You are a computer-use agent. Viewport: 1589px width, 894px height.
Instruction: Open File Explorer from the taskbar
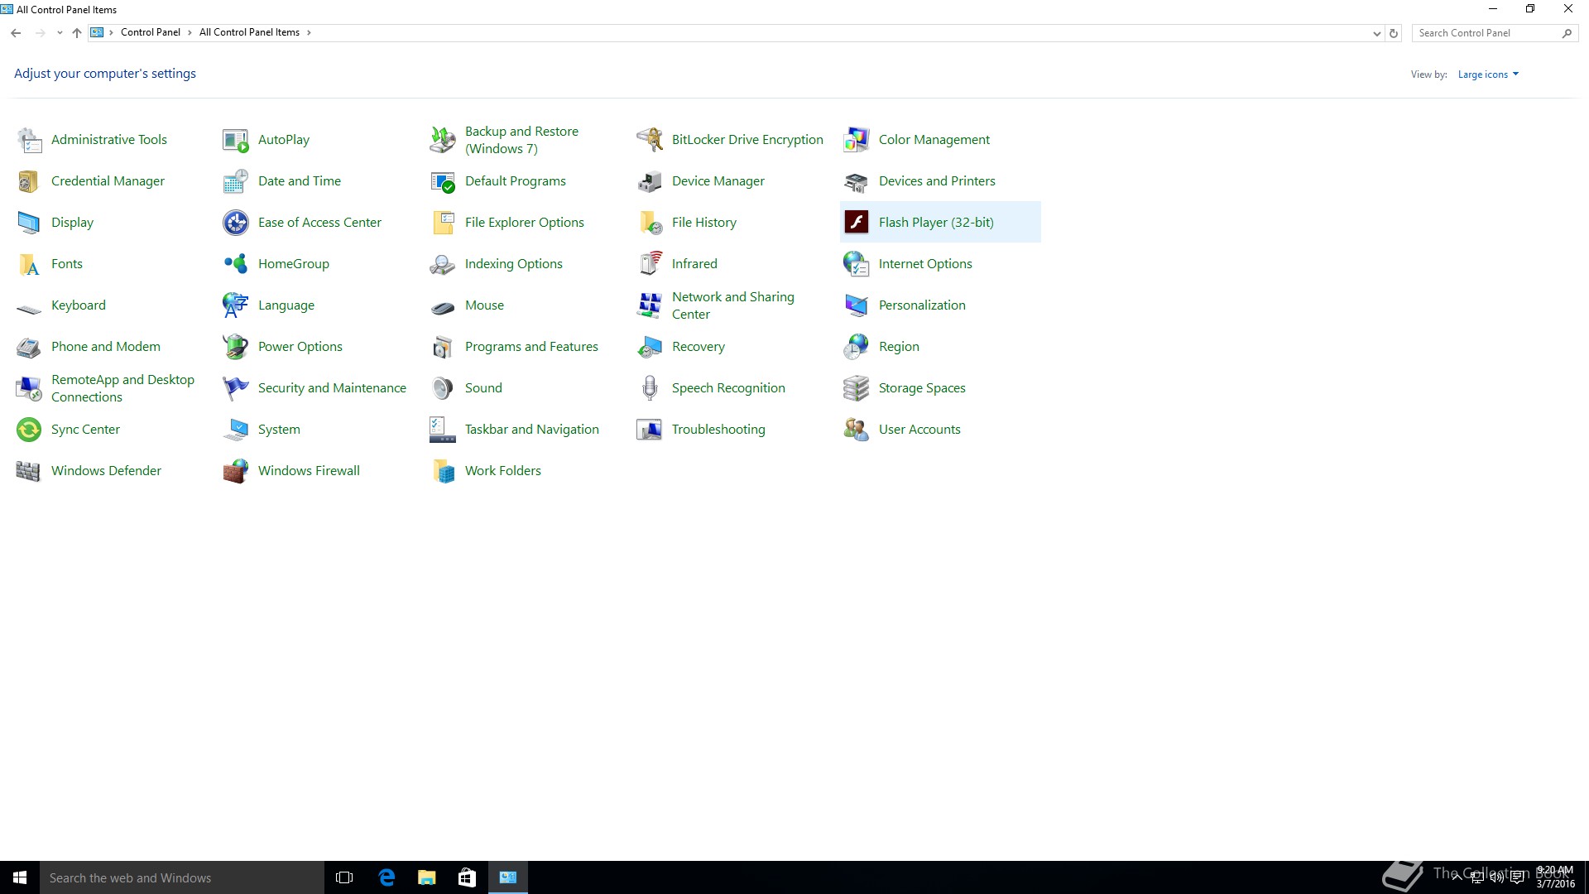[x=427, y=877]
